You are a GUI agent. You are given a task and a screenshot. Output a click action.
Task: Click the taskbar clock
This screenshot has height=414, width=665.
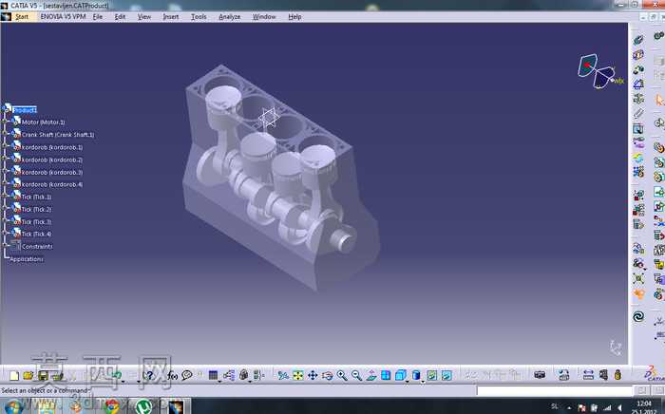coord(643,406)
